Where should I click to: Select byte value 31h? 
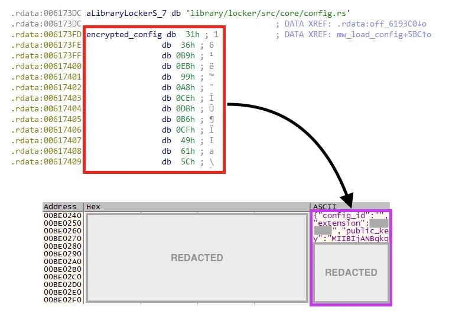pos(193,35)
